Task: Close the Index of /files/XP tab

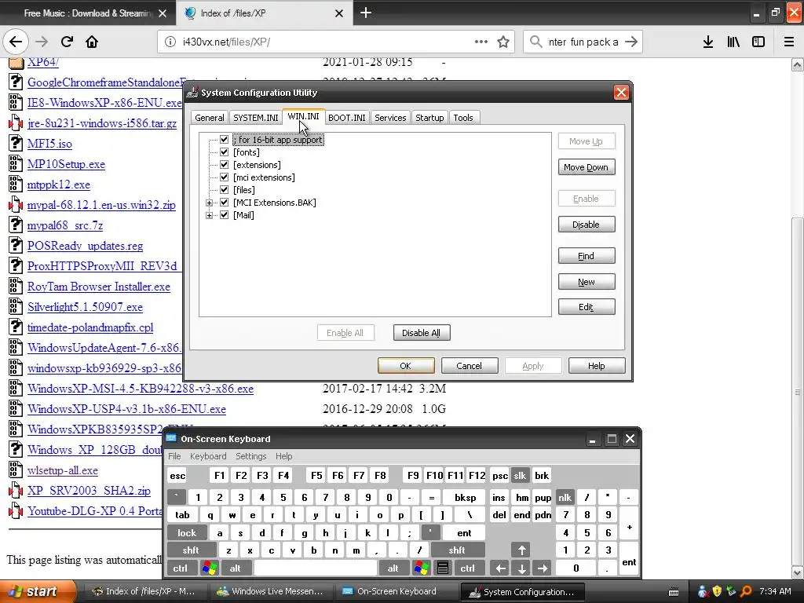Action: click(x=339, y=13)
